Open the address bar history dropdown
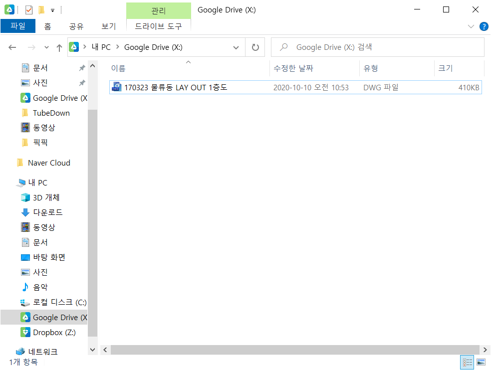Screen dimensions: 491x370 click(x=236, y=47)
